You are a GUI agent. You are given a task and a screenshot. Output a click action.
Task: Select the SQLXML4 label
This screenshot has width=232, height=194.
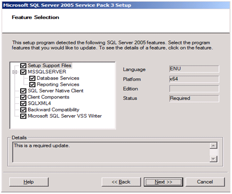point(39,103)
